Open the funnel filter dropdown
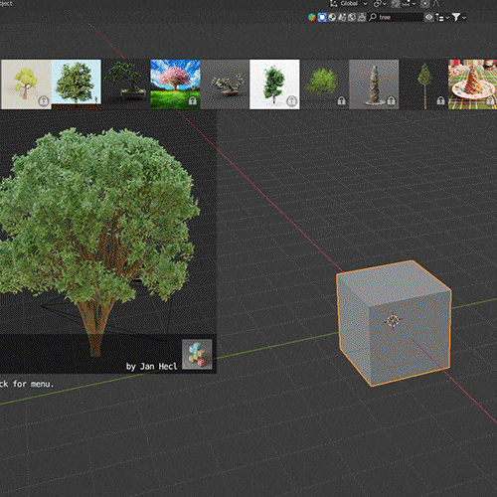 [x=459, y=17]
